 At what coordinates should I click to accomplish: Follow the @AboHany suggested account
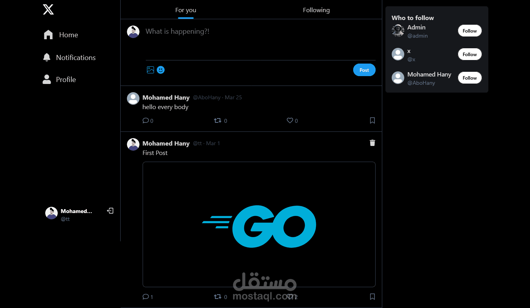pyautogui.click(x=469, y=78)
